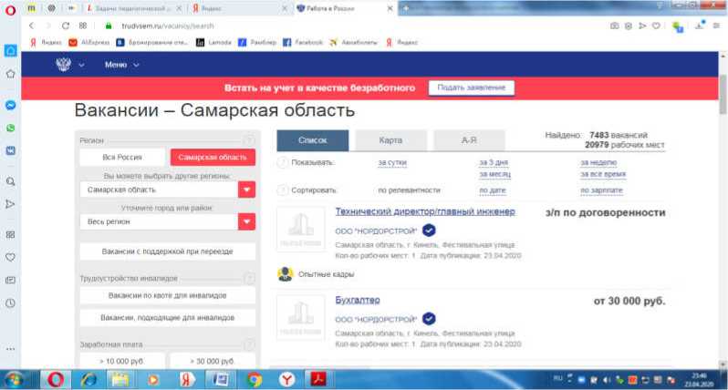The height and width of the screenshot is (390, 728).
Task: Switch to the Карта tab
Action: point(390,140)
